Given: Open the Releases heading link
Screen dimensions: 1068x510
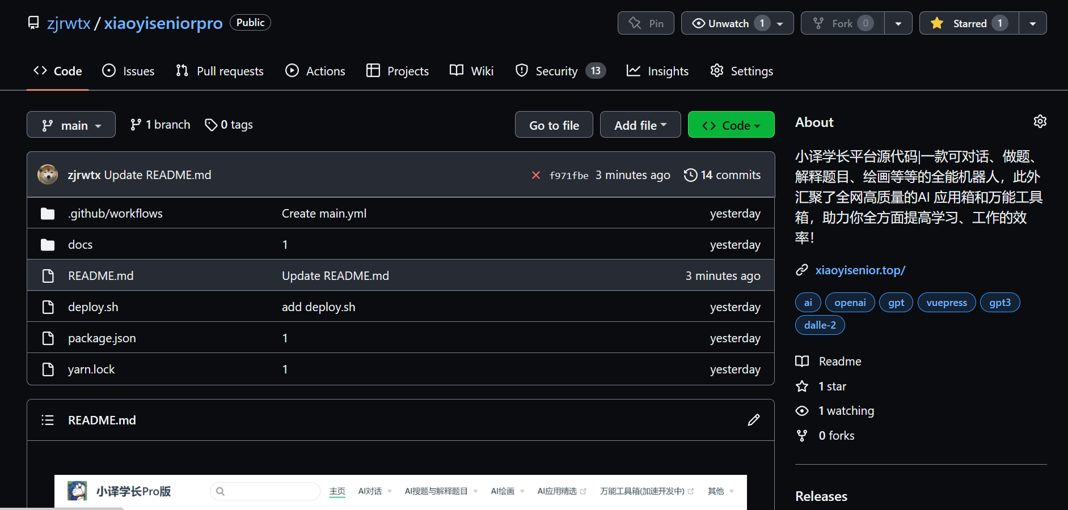Looking at the screenshot, I should 821,496.
